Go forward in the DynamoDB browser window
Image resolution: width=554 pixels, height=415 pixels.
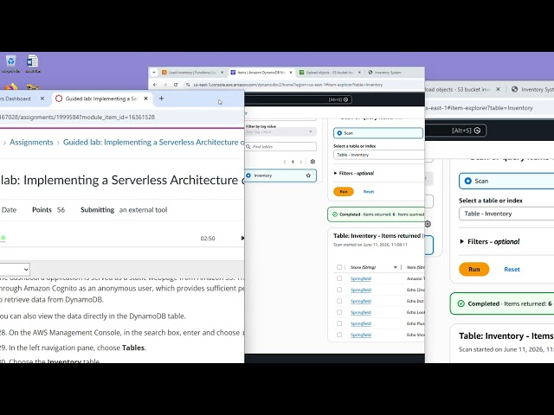[x=165, y=85]
